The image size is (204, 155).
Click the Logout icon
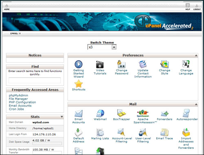point(197,6)
